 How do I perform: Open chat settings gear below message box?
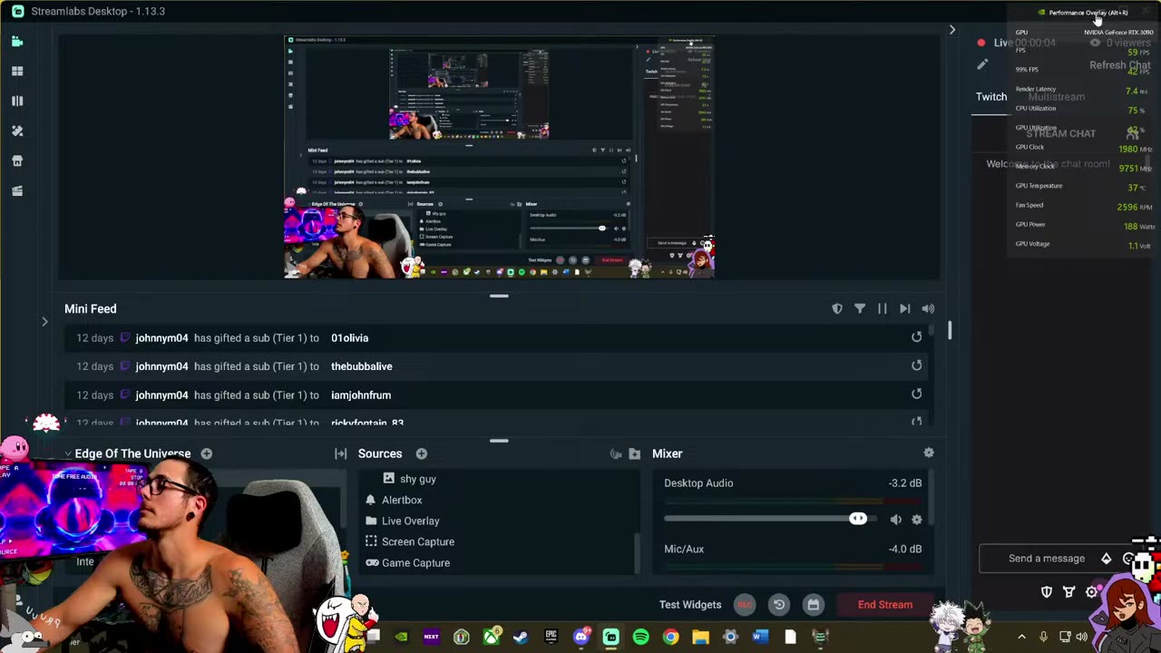pos(1092,592)
